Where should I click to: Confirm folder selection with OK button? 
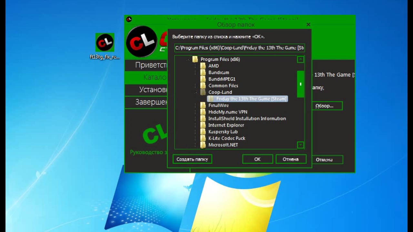(x=257, y=159)
